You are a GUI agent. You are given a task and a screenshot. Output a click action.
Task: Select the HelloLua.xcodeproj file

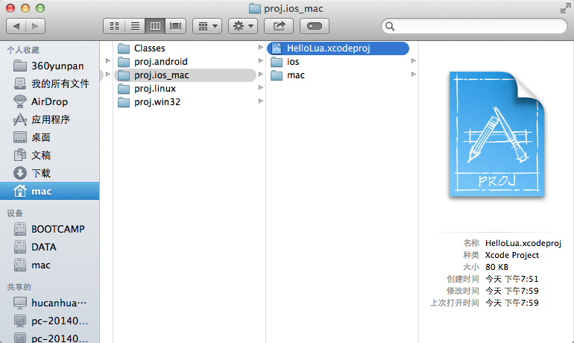(338, 48)
